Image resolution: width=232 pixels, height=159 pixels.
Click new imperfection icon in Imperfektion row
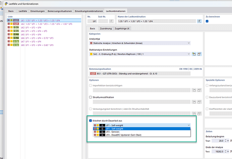[x=194, y=90]
